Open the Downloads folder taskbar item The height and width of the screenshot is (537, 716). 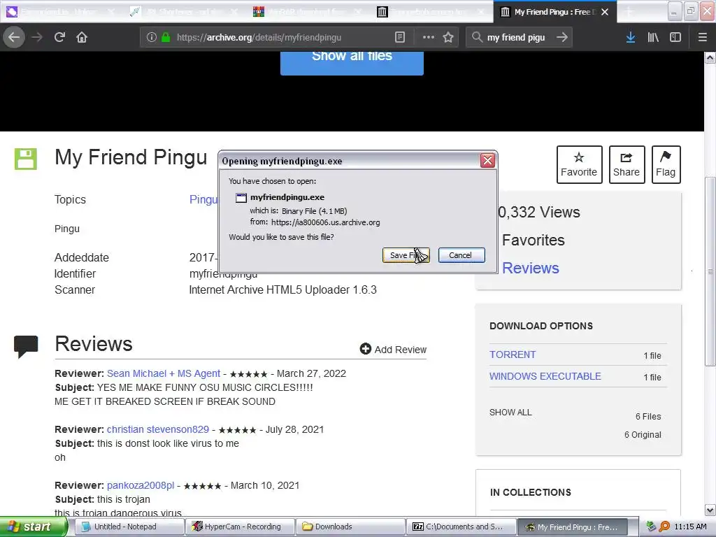pos(350,527)
